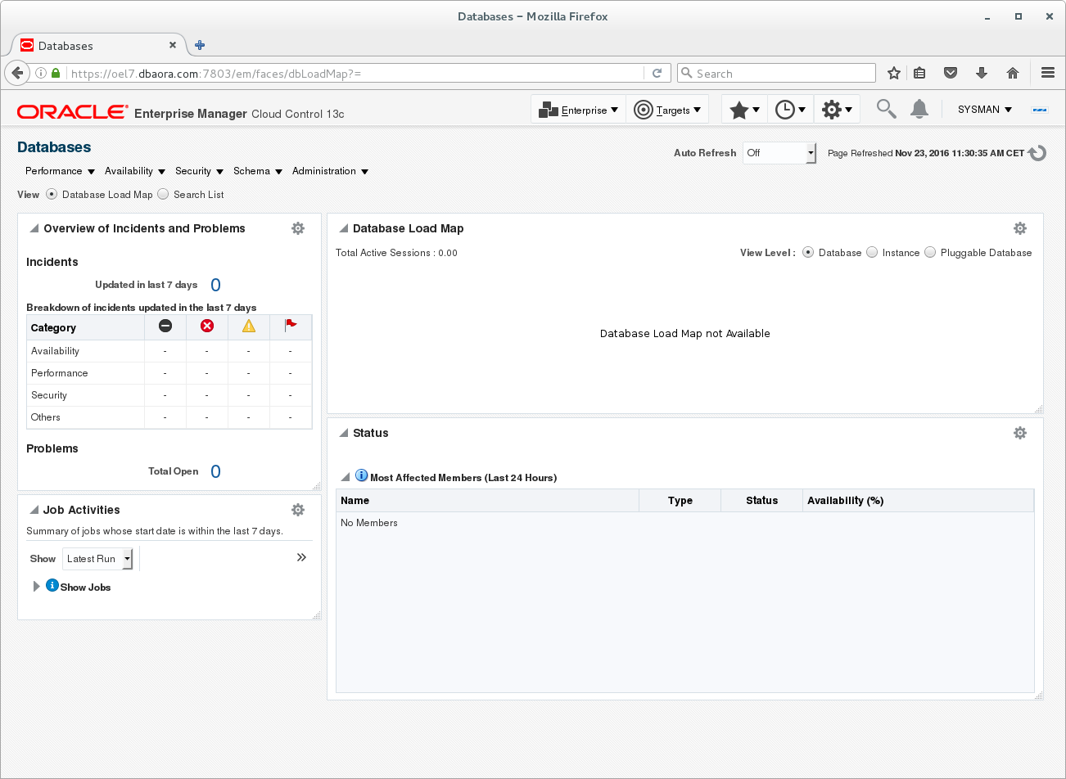Image resolution: width=1066 pixels, height=779 pixels.
Task: Expand the Show Jobs section
Action: coord(36,587)
